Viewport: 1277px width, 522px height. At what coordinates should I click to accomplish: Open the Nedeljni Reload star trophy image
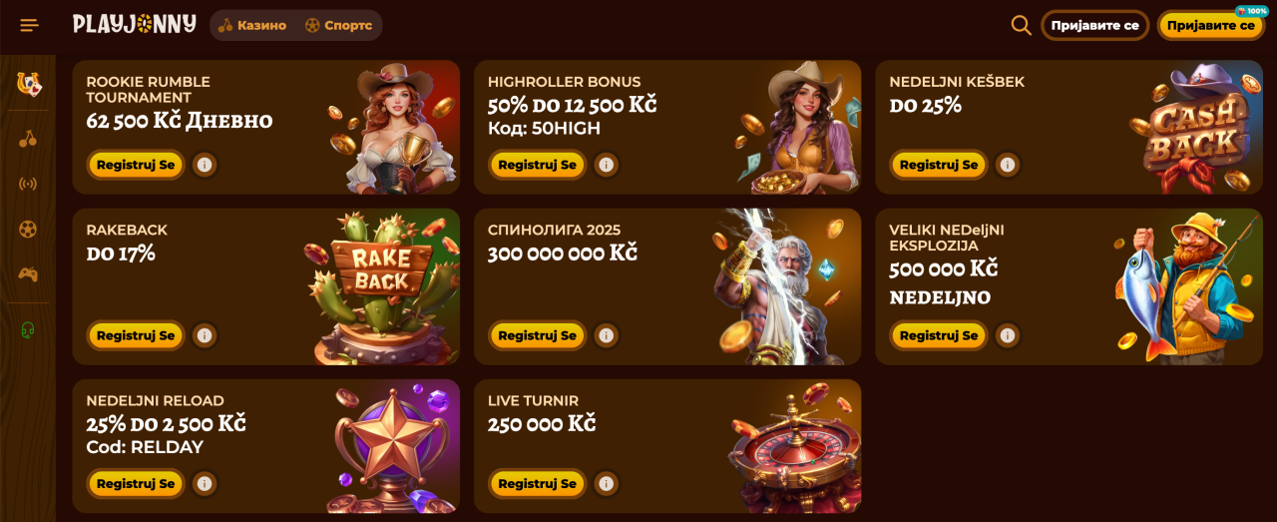click(394, 446)
